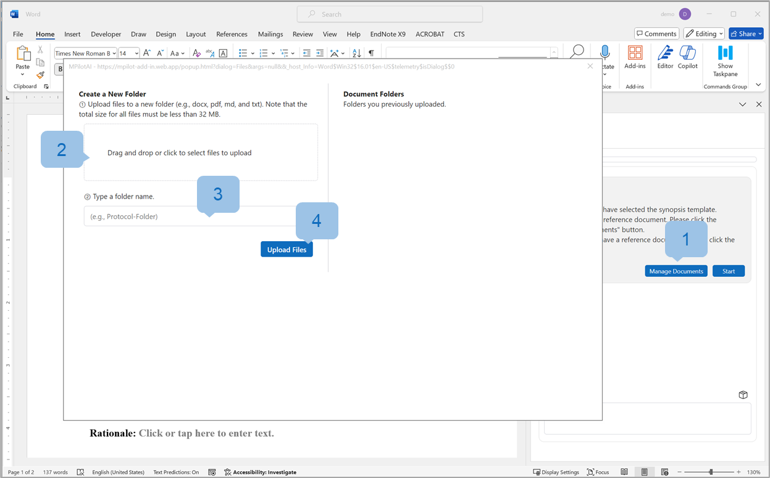Screen dimensions: 770x478
Task: Click Decrease Indent icon
Action: (x=307, y=53)
